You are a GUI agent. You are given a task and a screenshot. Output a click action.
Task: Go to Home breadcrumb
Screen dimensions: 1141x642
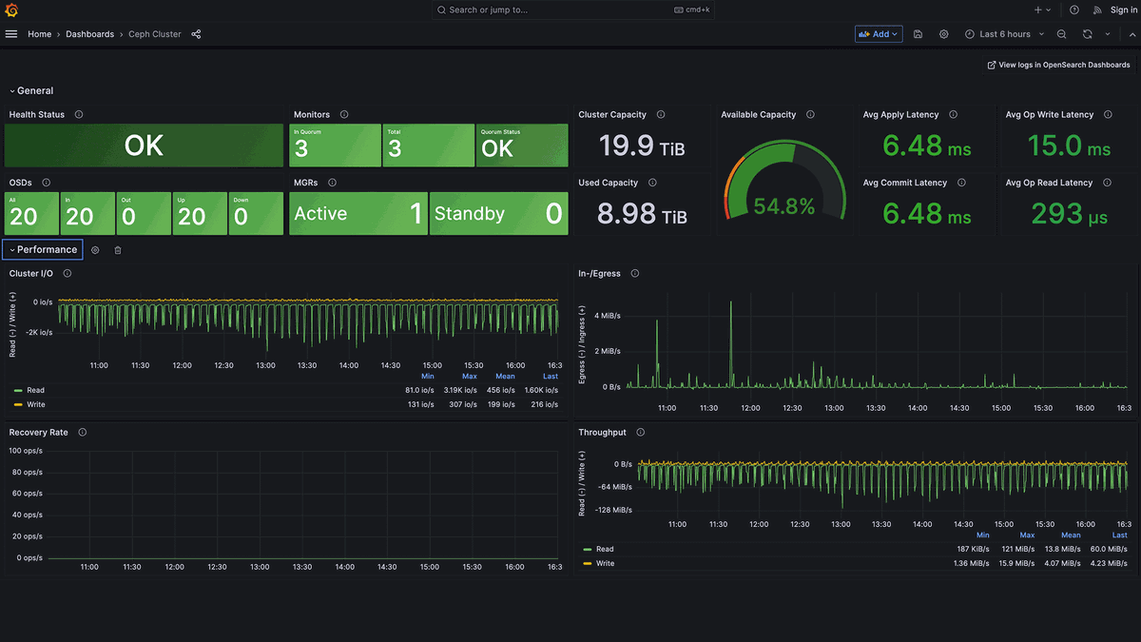39,34
